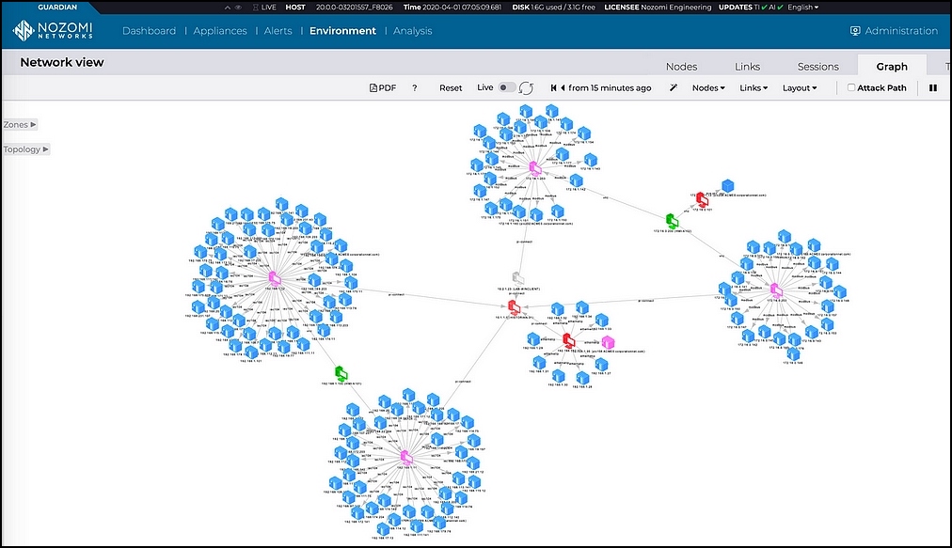This screenshot has height=548, width=952.
Task: Open the Administration link
Action: pyautogui.click(x=894, y=31)
